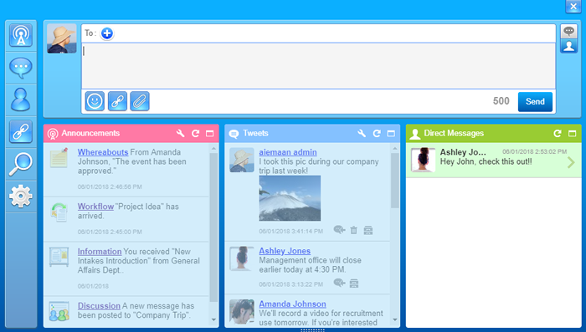The height and width of the screenshot is (332, 586).
Task: Open Amanda Johnson's profile link
Action: tap(293, 304)
